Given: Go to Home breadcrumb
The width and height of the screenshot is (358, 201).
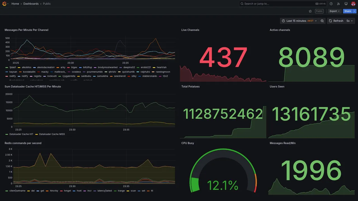Looking at the screenshot, I should point(15,4).
